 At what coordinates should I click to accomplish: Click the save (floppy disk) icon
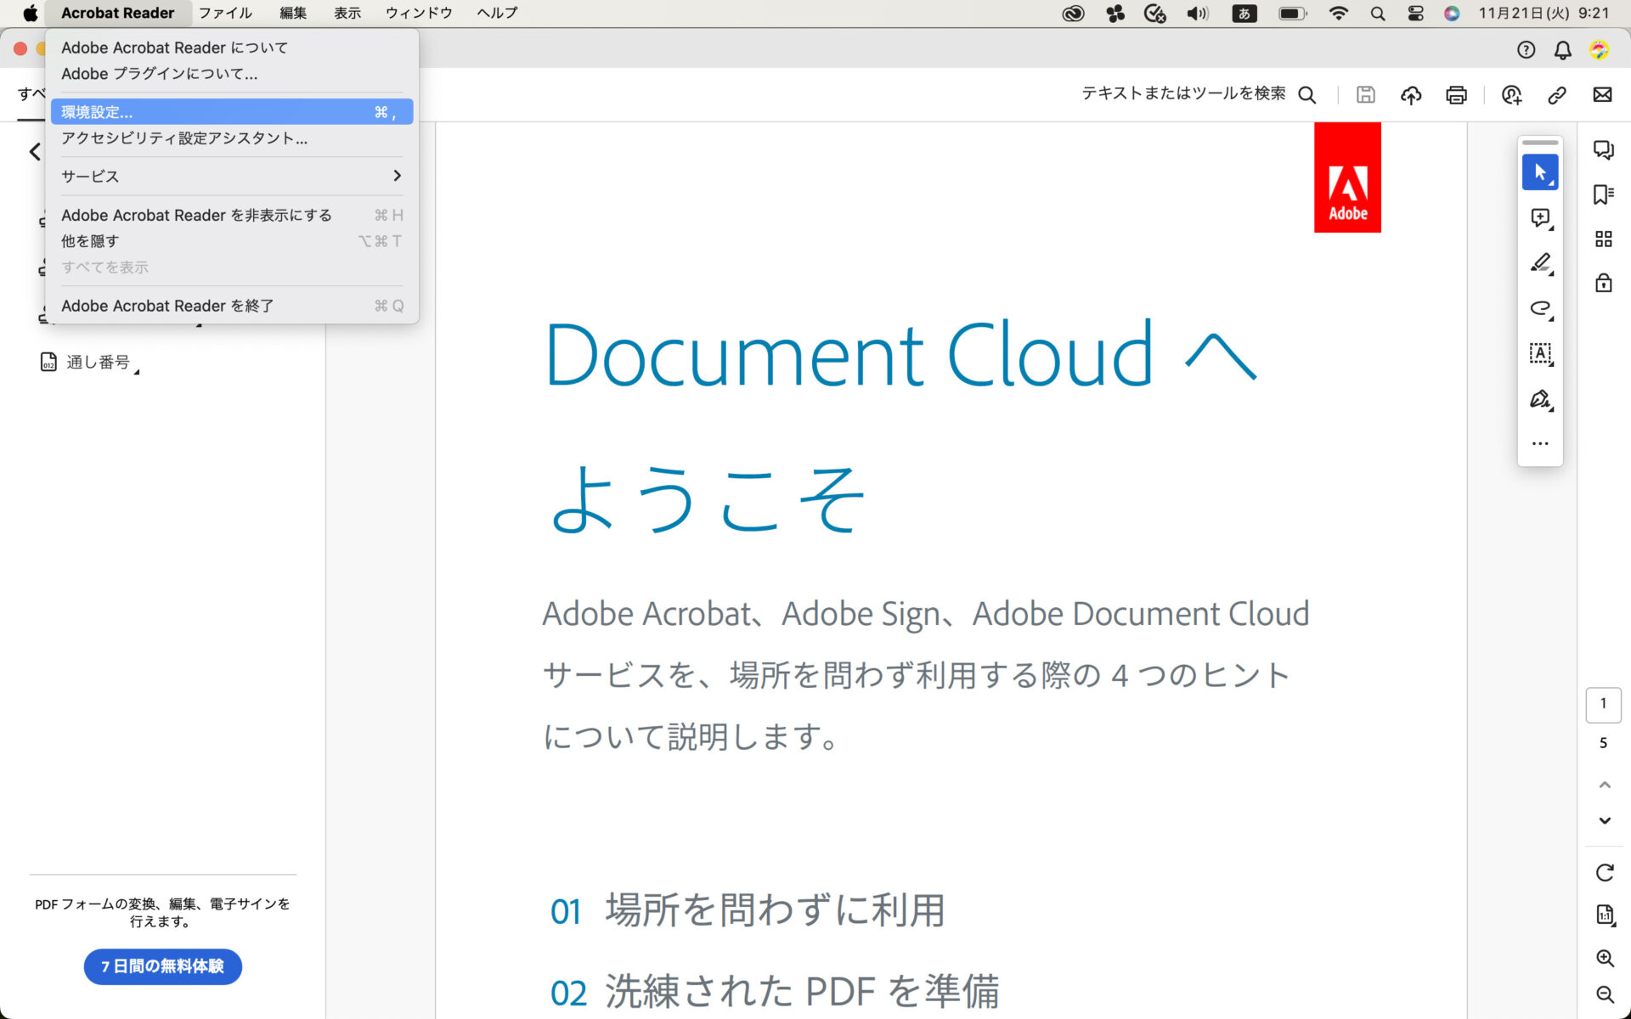point(1365,95)
